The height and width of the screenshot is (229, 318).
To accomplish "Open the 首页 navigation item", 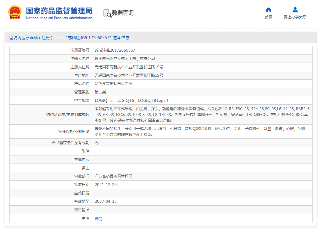I will point(268,17).
